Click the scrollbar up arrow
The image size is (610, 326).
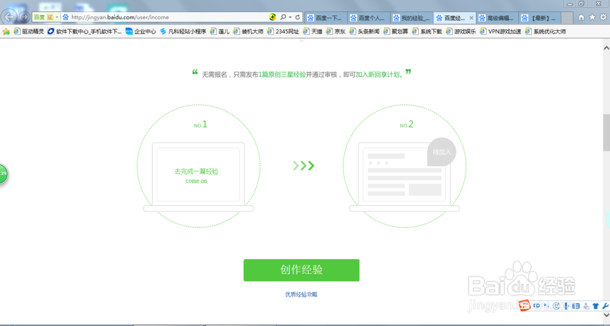(x=606, y=48)
